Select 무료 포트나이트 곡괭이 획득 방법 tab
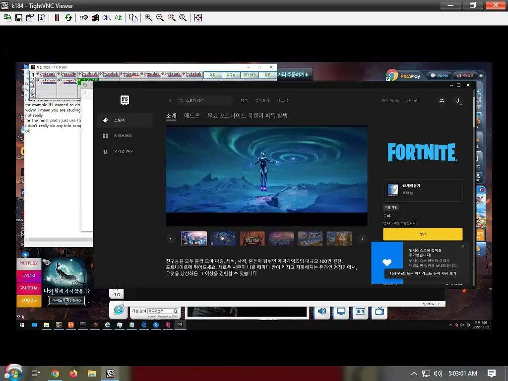Viewport: 508px width, 381px height. pos(248,116)
